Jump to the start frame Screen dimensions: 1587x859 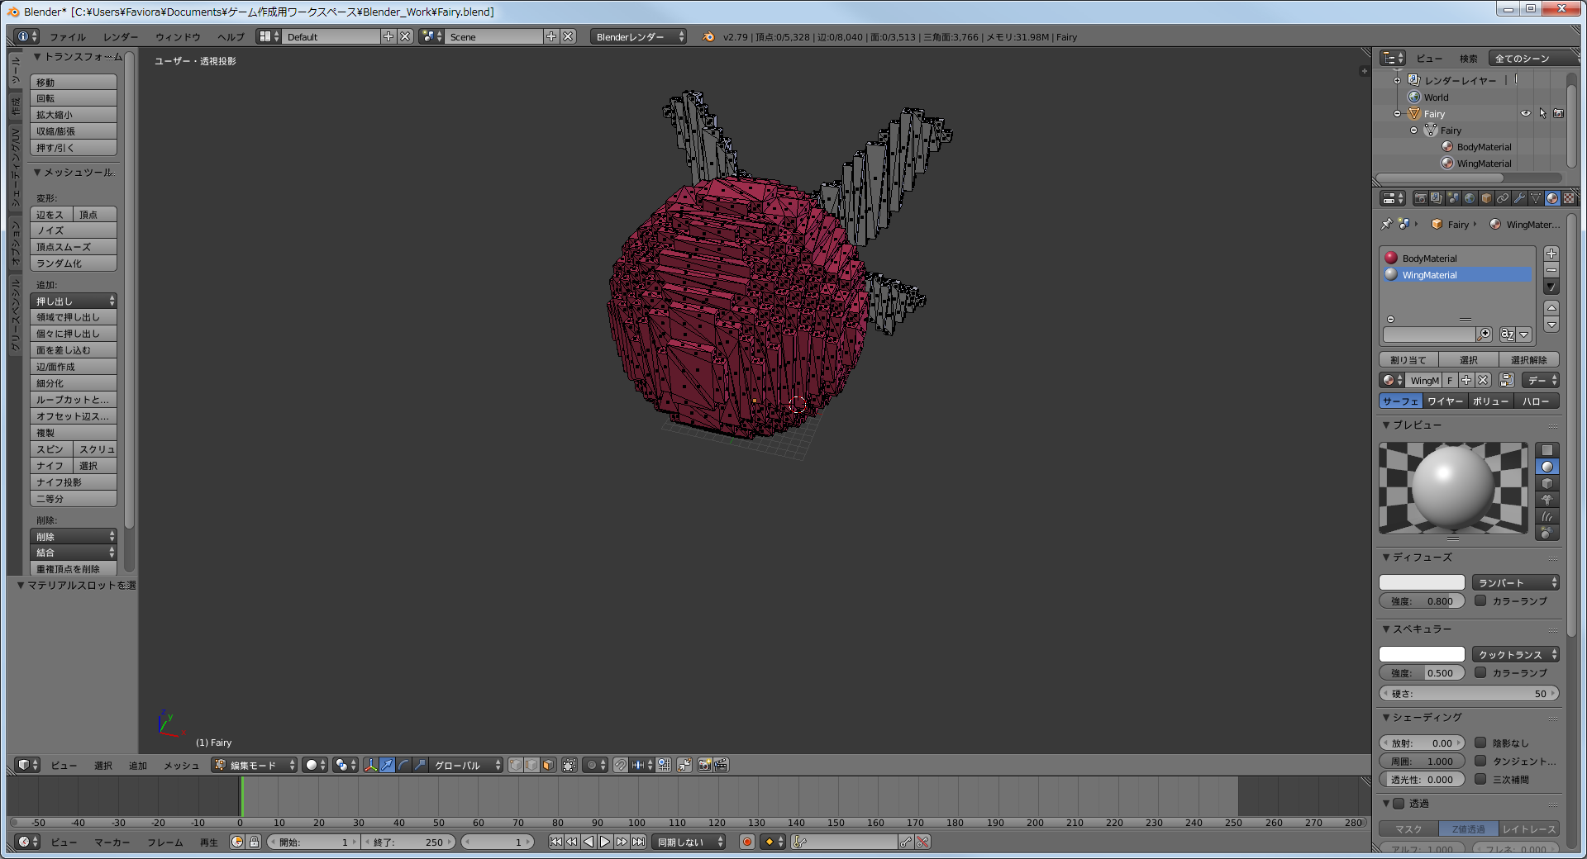[x=555, y=842]
